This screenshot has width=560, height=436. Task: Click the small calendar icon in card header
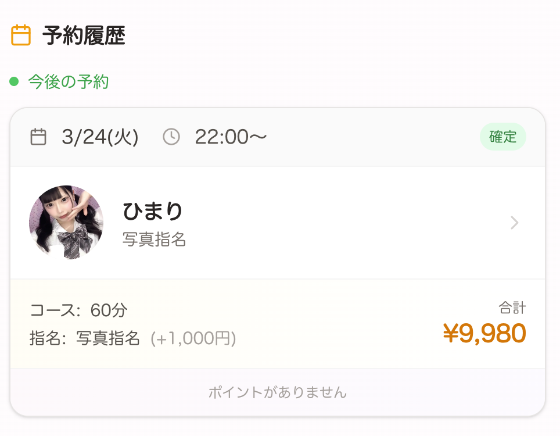tap(38, 137)
